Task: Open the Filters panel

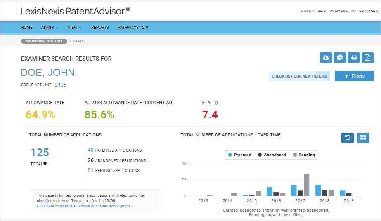Action: (x=354, y=76)
